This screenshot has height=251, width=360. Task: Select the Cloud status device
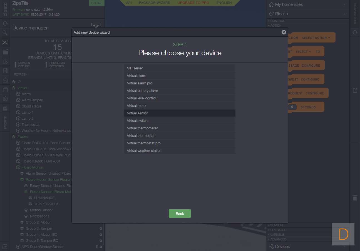coord(29,106)
